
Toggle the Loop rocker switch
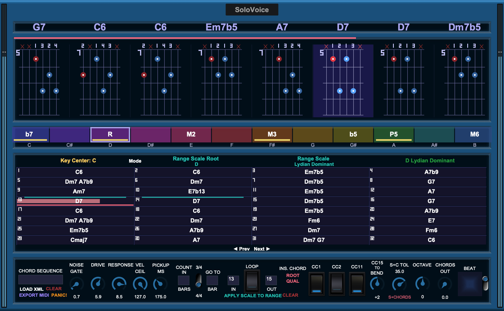coord(252,281)
